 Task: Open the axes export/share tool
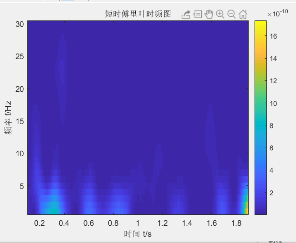point(186,14)
